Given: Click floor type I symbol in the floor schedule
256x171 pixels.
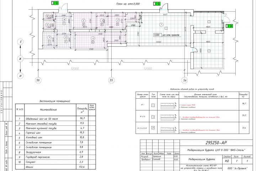Looking at the screenshot, I should [x=153, y=105].
